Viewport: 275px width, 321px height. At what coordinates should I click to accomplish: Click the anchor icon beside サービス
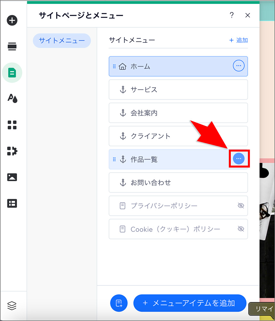pyautogui.click(x=123, y=90)
